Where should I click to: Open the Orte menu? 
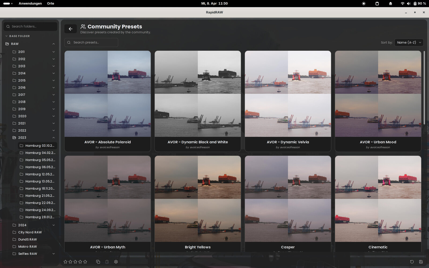50,3
